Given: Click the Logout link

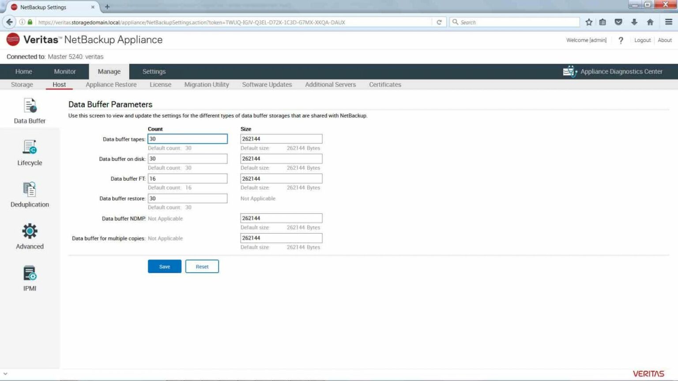Looking at the screenshot, I should pos(642,40).
